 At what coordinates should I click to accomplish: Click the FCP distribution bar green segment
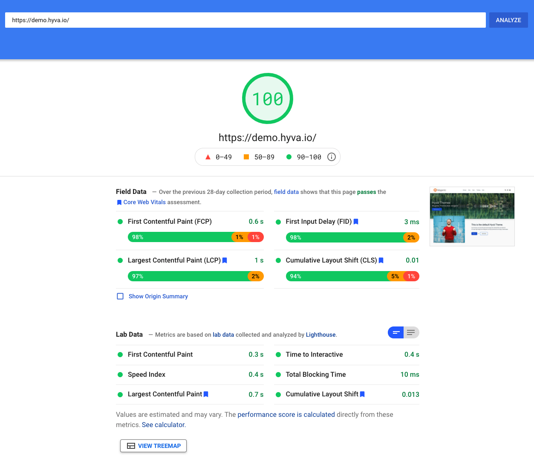[179, 237]
